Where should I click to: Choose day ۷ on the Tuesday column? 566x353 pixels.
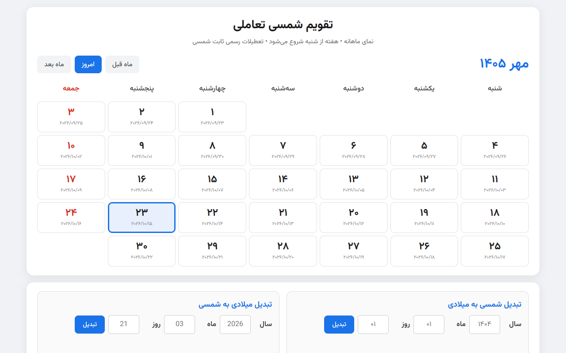tap(283, 150)
